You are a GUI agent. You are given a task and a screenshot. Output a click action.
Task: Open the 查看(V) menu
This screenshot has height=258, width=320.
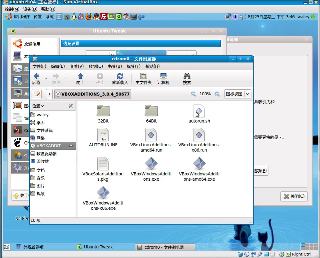tap(77, 67)
